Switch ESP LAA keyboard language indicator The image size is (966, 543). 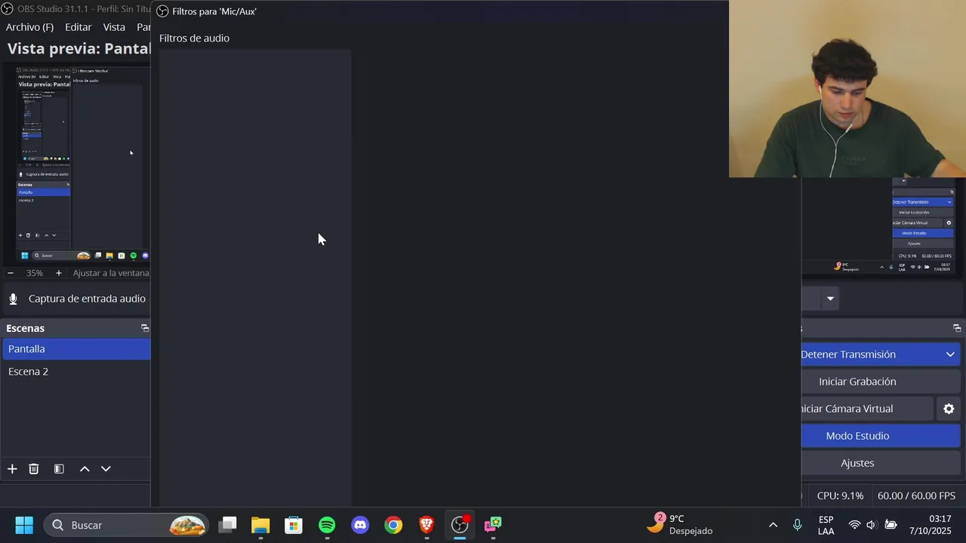tap(826, 525)
